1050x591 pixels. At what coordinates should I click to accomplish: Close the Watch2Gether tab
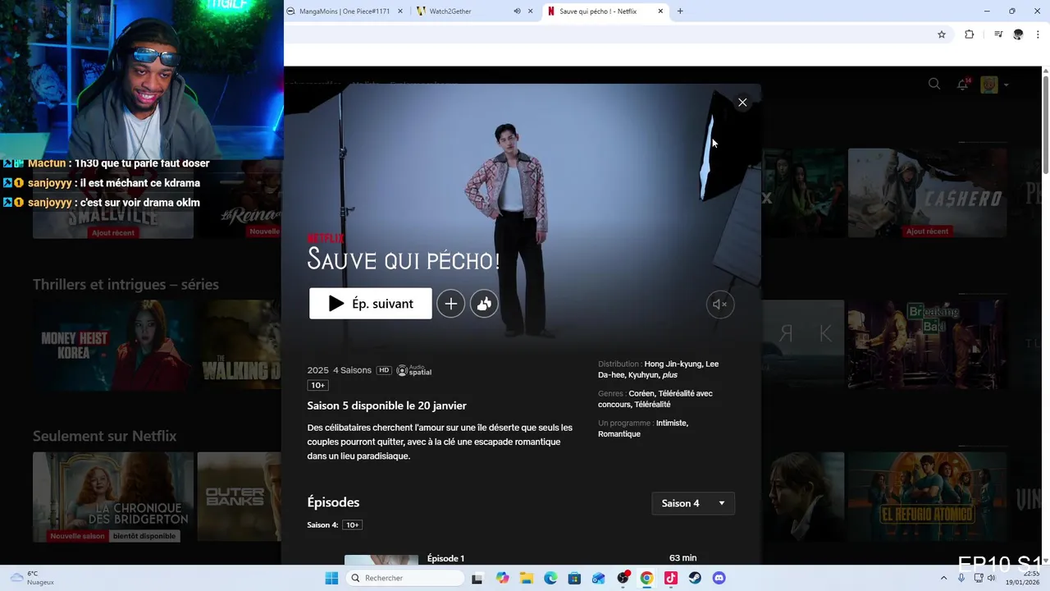pos(530,11)
